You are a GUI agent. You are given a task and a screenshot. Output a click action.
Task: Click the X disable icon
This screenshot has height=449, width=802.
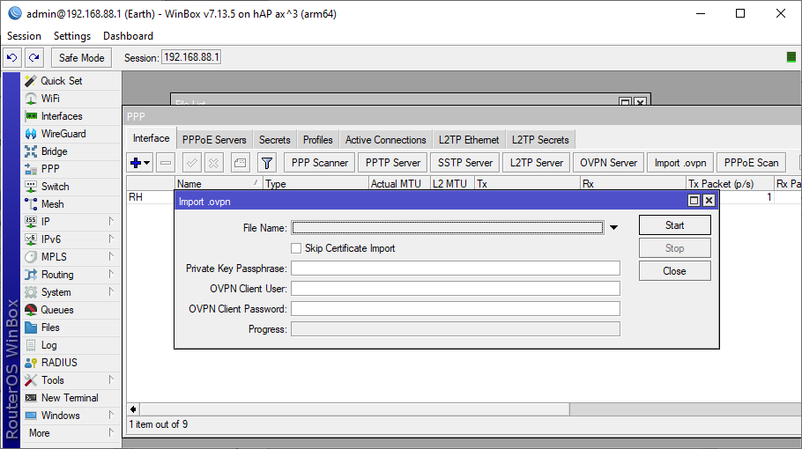pos(214,163)
